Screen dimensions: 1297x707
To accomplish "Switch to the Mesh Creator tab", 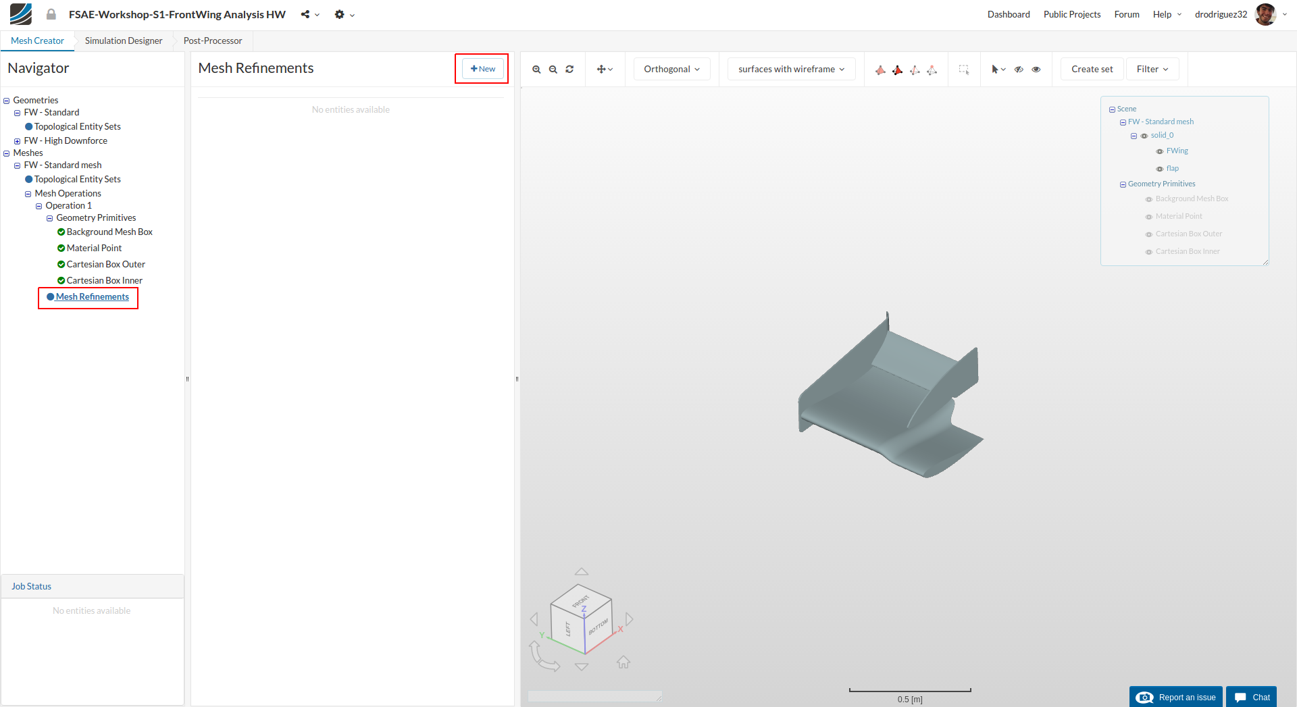I will tap(37, 41).
